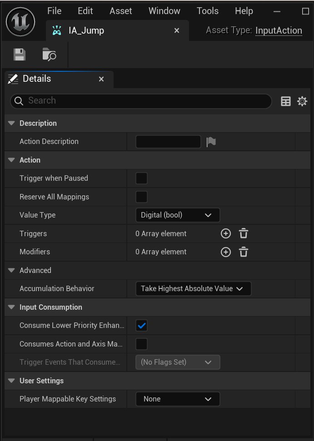This screenshot has width=314, height=441.
Task: Open Player Mappable Key Settings None dropdown
Action: coord(178,399)
